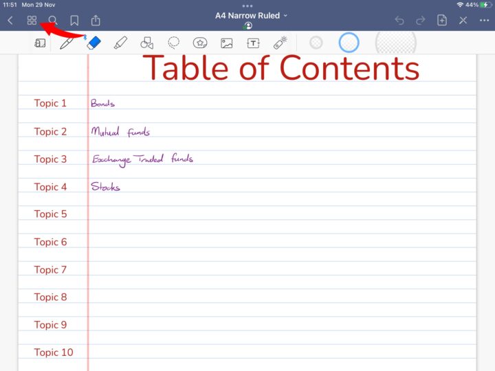The image size is (495, 371).
Task: Open collaboration status icon under title
Action: [247, 26]
